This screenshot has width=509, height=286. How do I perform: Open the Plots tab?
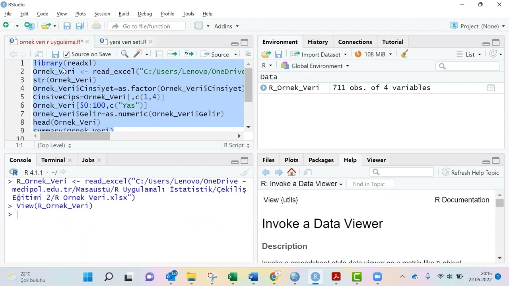(291, 160)
